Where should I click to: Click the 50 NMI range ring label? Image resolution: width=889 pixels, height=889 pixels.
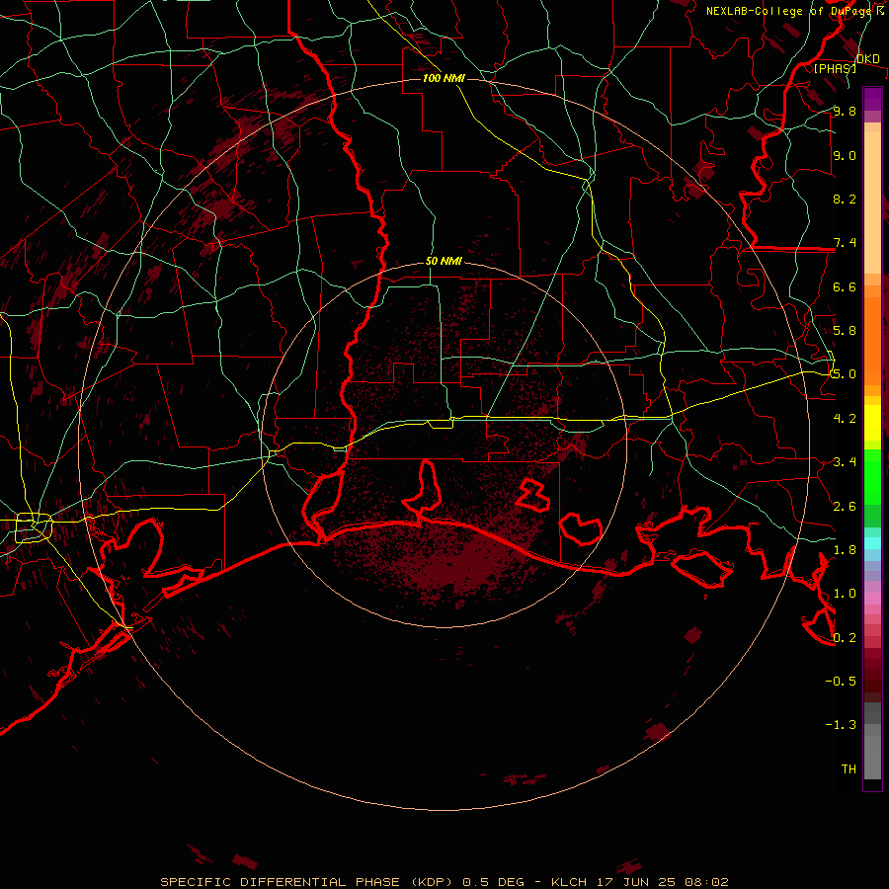[444, 262]
